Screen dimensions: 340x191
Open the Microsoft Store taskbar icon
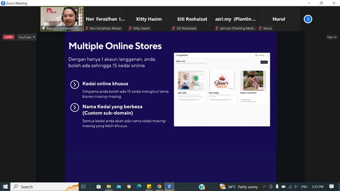pos(98,187)
